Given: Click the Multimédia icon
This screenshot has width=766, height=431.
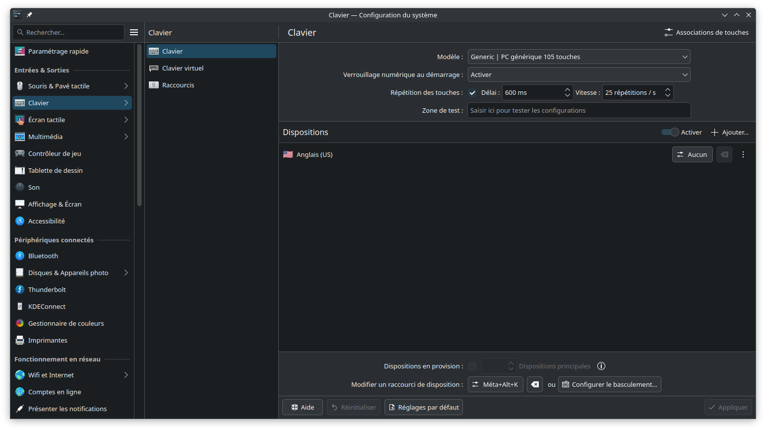Looking at the screenshot, I should click(x=20, y=137).
